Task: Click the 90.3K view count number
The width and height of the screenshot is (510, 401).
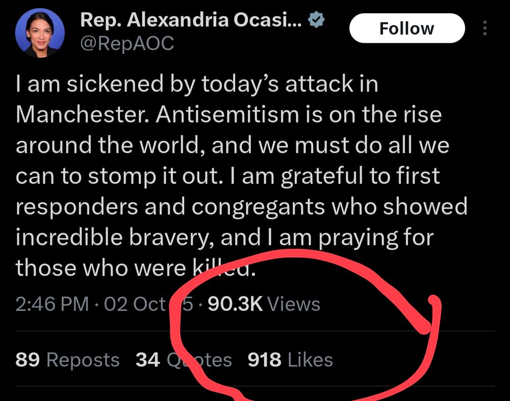Action: coord(235,305)
